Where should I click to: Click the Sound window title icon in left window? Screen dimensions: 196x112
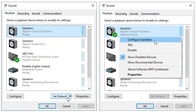tap(5, 6)
